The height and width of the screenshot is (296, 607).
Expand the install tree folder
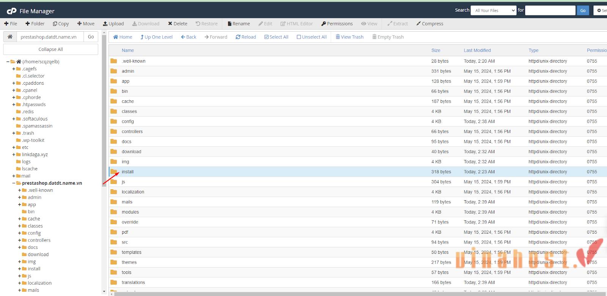[x=19, y=269]
